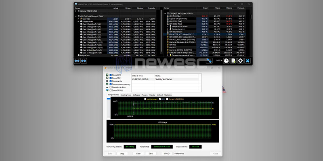Open HWiNFO sensor settings gear icon
The width and height of the screenshot is (323, 161).
coord(240,61)
